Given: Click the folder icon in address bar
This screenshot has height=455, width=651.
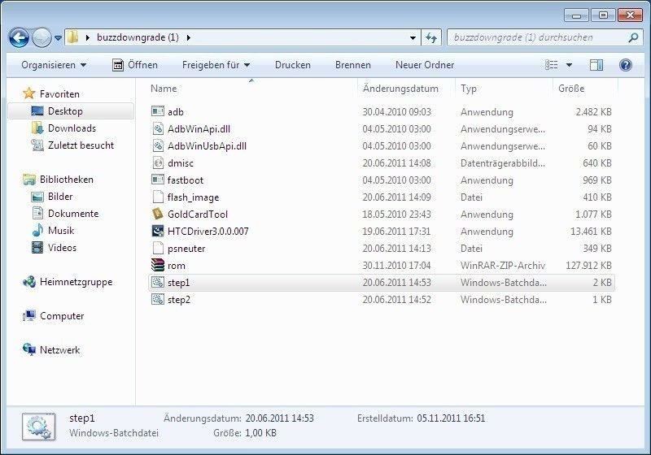Looking at the screenshot, I should [72, 37].
